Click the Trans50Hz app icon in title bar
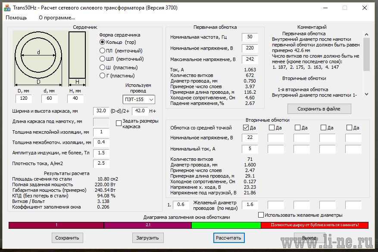 pos(7,8)
